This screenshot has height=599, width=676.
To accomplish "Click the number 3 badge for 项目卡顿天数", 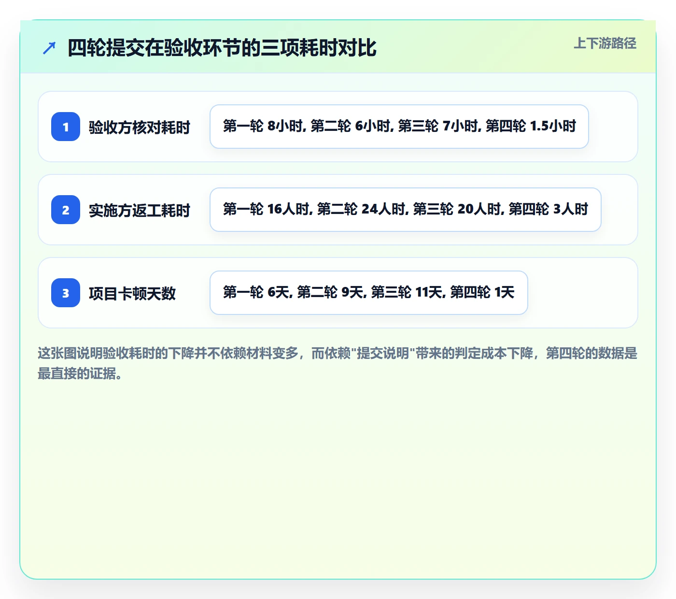I will coord(66,293).
